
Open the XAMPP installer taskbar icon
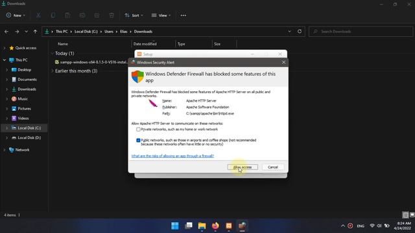[229, 226]
